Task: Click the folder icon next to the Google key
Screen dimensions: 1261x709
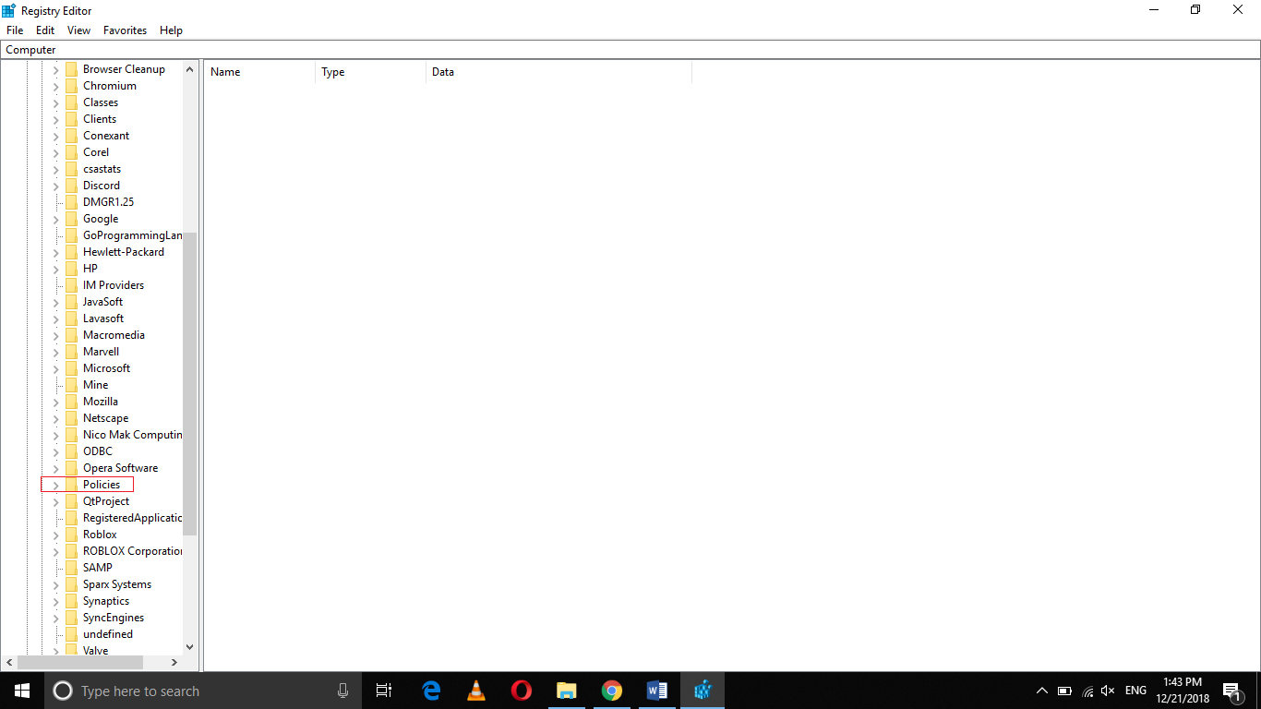Action: pyautogui.click(x=73, y=219)
